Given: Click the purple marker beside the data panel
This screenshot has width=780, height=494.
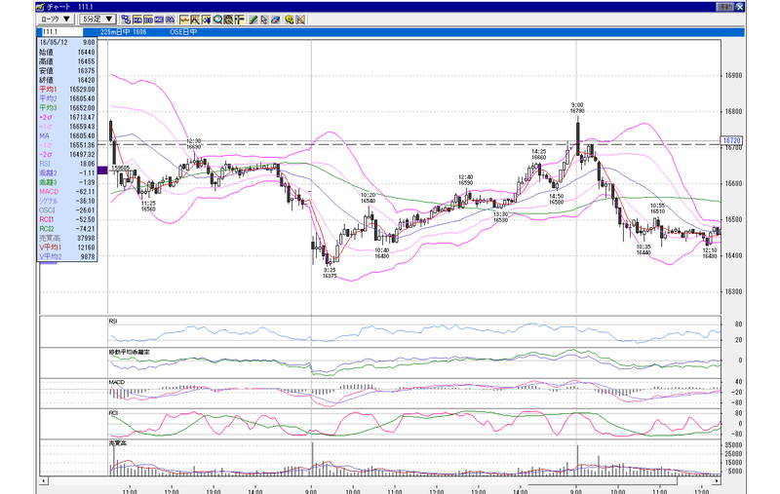Looking at the screenshot, I should [x=102, y=171].
